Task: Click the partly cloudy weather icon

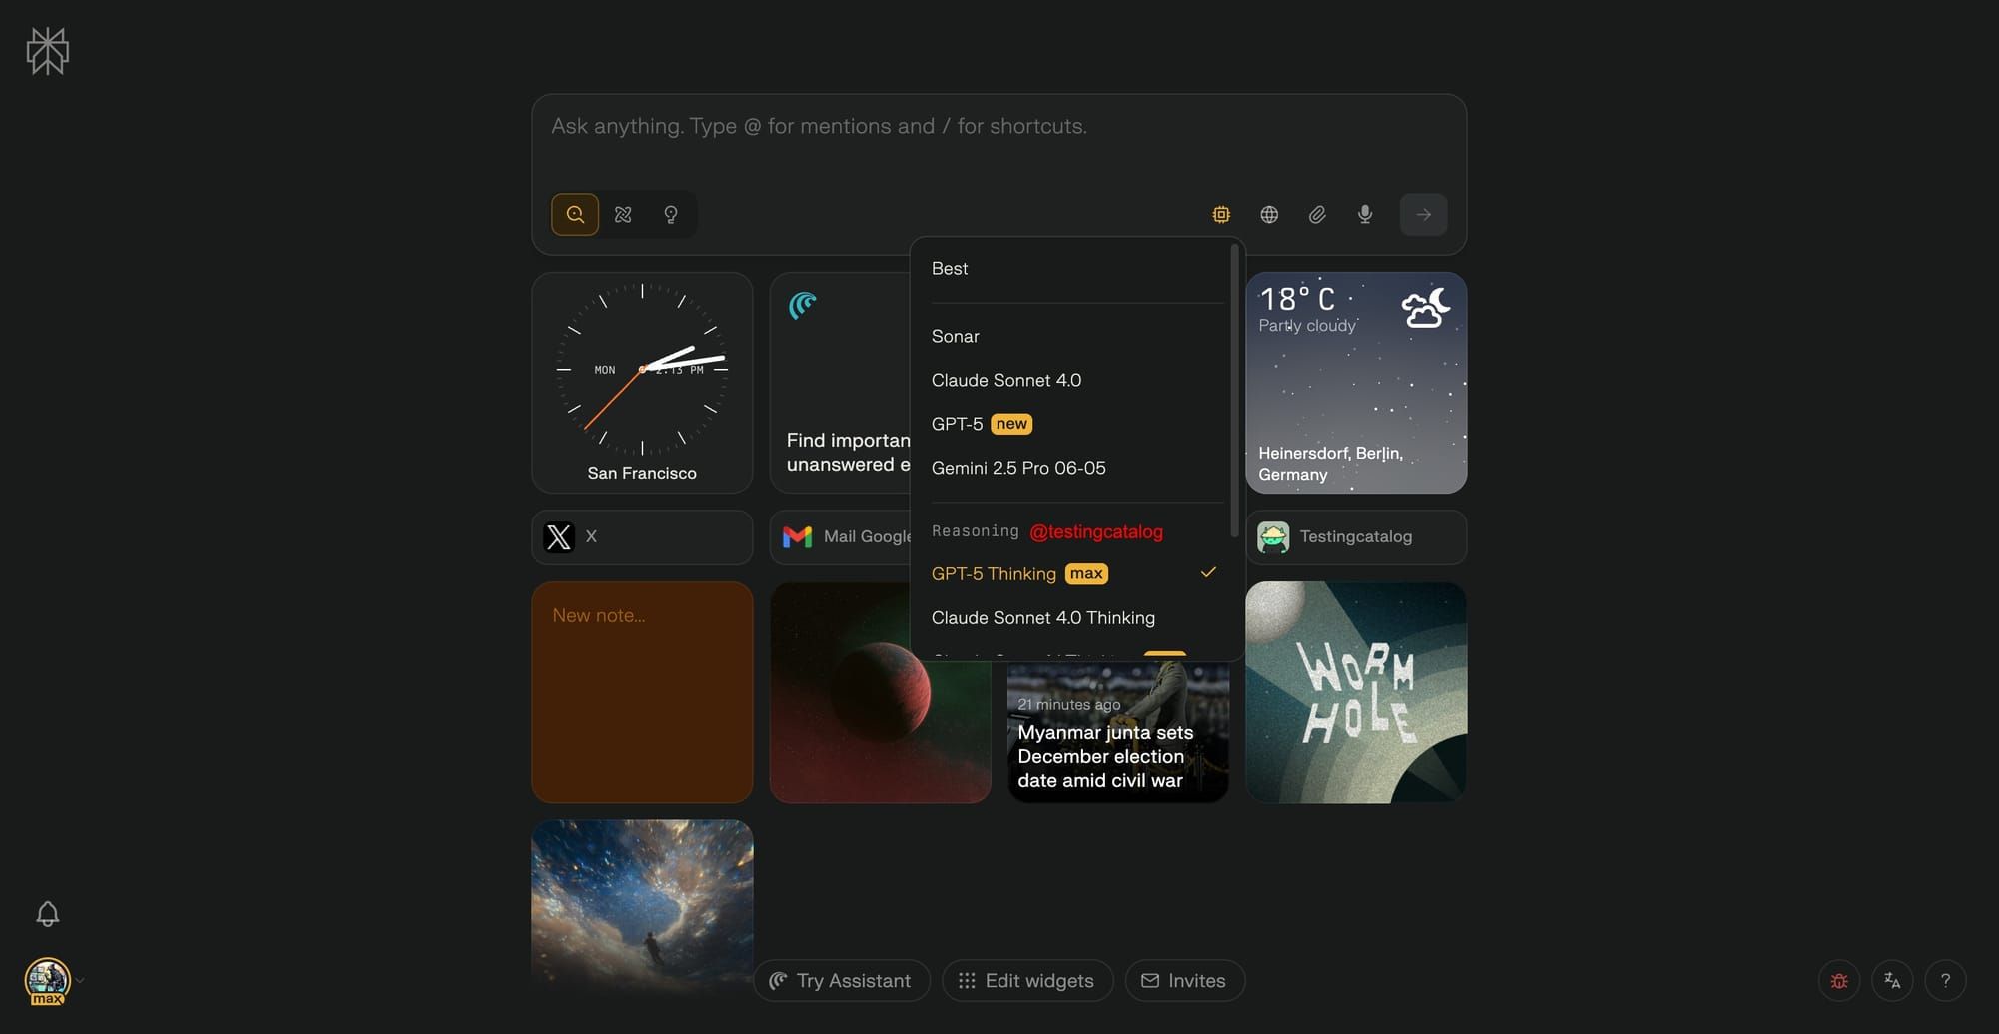Action: (x=1426, y=308)
